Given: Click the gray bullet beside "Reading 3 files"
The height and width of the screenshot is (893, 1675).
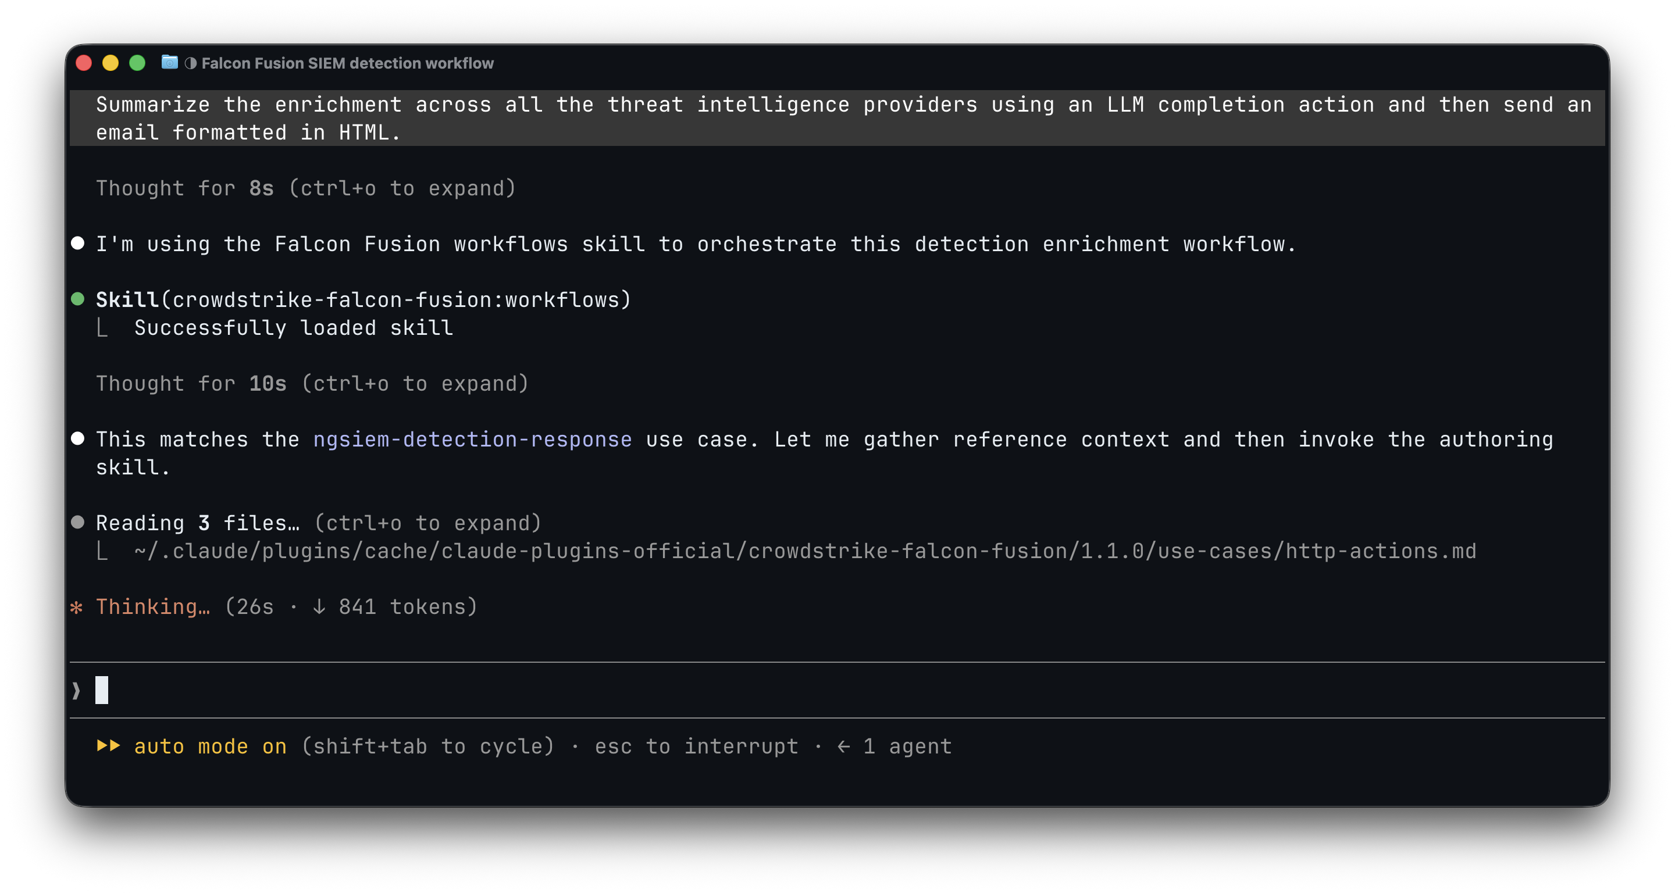Looking at the screenshot, I should point(78,522).
